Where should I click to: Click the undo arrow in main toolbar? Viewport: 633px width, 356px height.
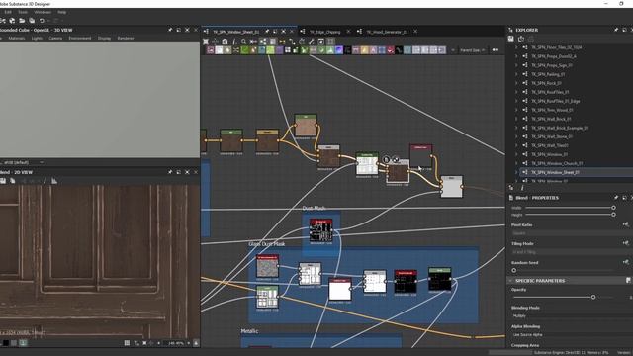point(42,20)
